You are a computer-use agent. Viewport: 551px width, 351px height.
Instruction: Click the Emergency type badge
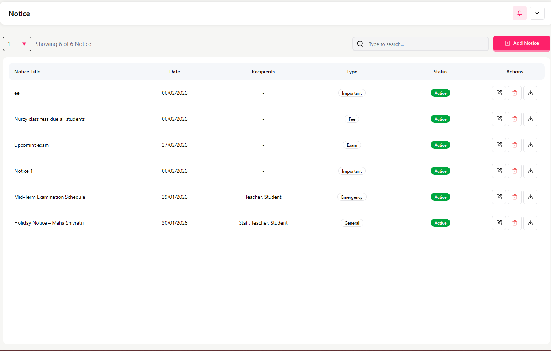[x=352, y=197]
